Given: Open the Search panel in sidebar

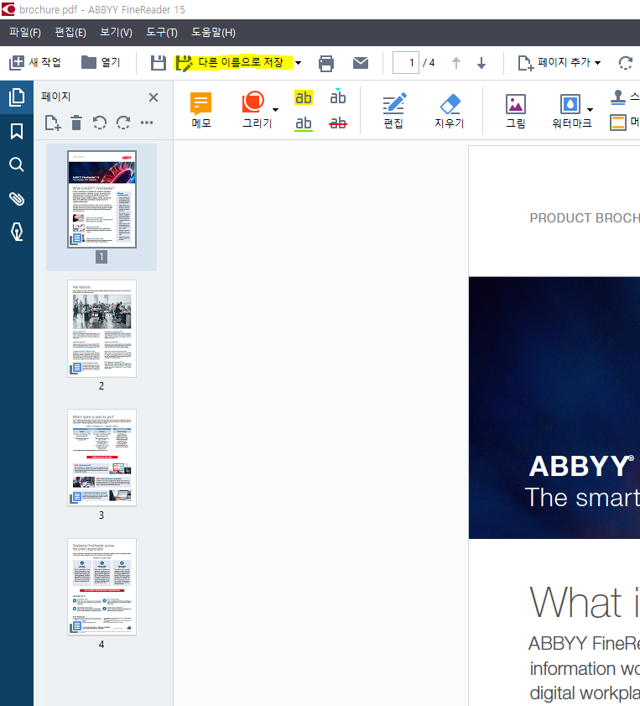Looking at the screenshot, I should (x=17, y=165).
